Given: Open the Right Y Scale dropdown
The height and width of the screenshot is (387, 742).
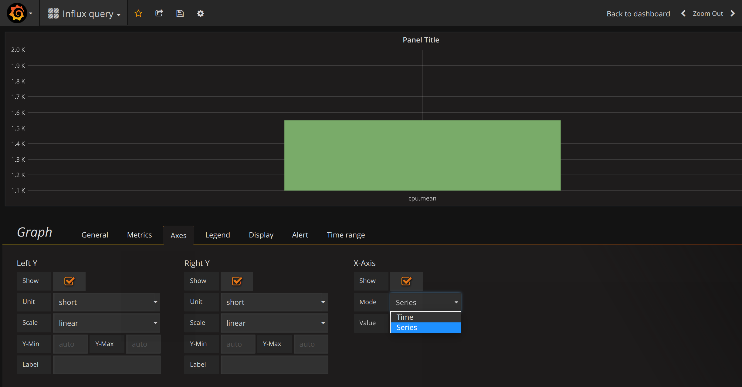Looking at the screenshot, I should pos(274,323).
